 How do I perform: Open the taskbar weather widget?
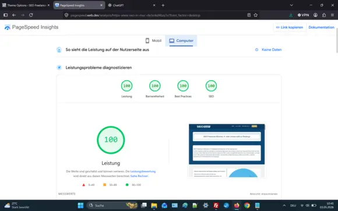coord(17,205)
